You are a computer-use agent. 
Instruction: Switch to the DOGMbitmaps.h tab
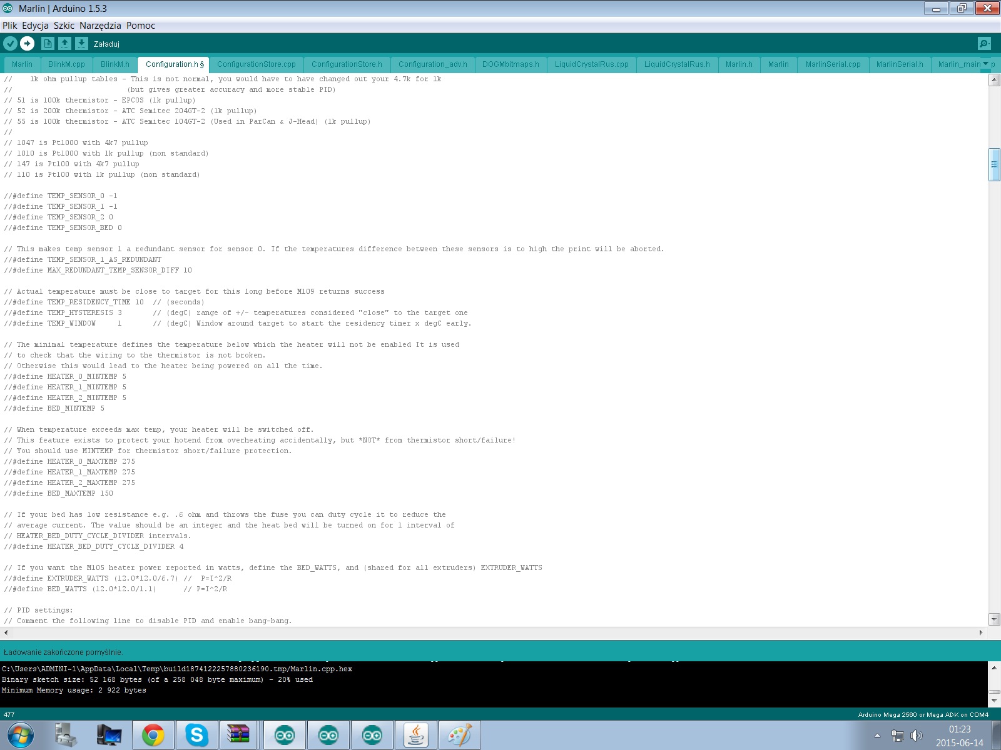(511, 64)
